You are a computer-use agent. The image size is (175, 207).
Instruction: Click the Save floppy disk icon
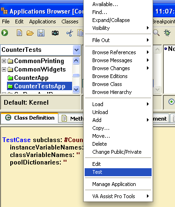click(41, 33)
